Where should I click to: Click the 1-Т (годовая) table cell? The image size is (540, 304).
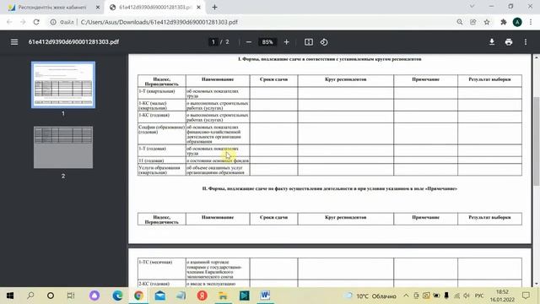coord(161,150)
